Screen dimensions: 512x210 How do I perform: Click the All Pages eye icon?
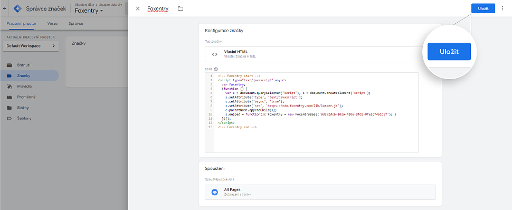[x=214, y=192]
